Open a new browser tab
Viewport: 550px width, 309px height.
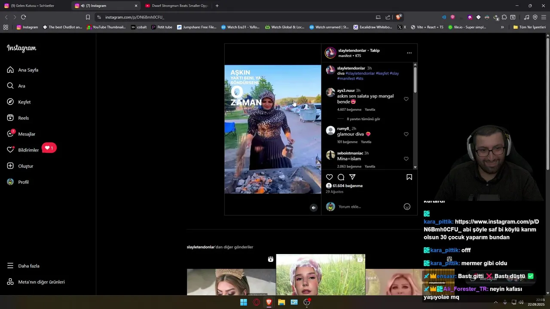click(217, 6)
